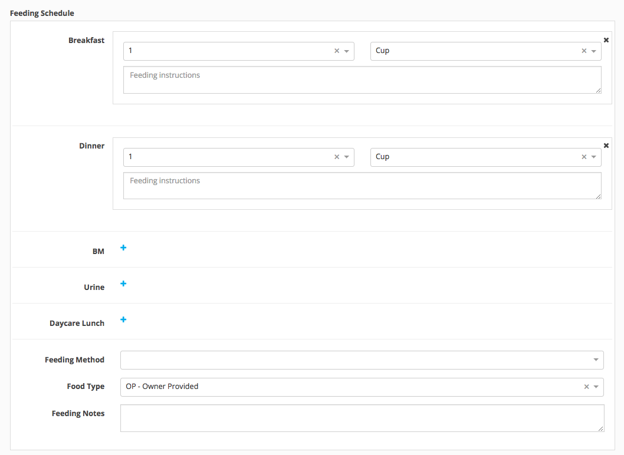Open the Dinner unit dropdown
The width and height of the screenshot is (624, 455).
click(x=594, y=157)
